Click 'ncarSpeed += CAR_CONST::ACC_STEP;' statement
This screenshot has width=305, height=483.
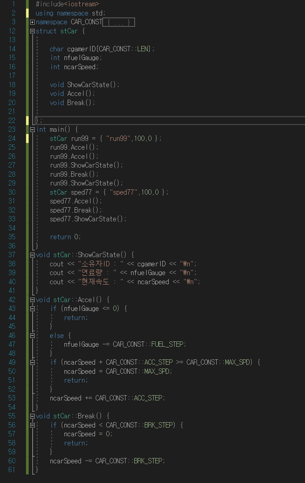pyautogui.click(x=107, y=398)
